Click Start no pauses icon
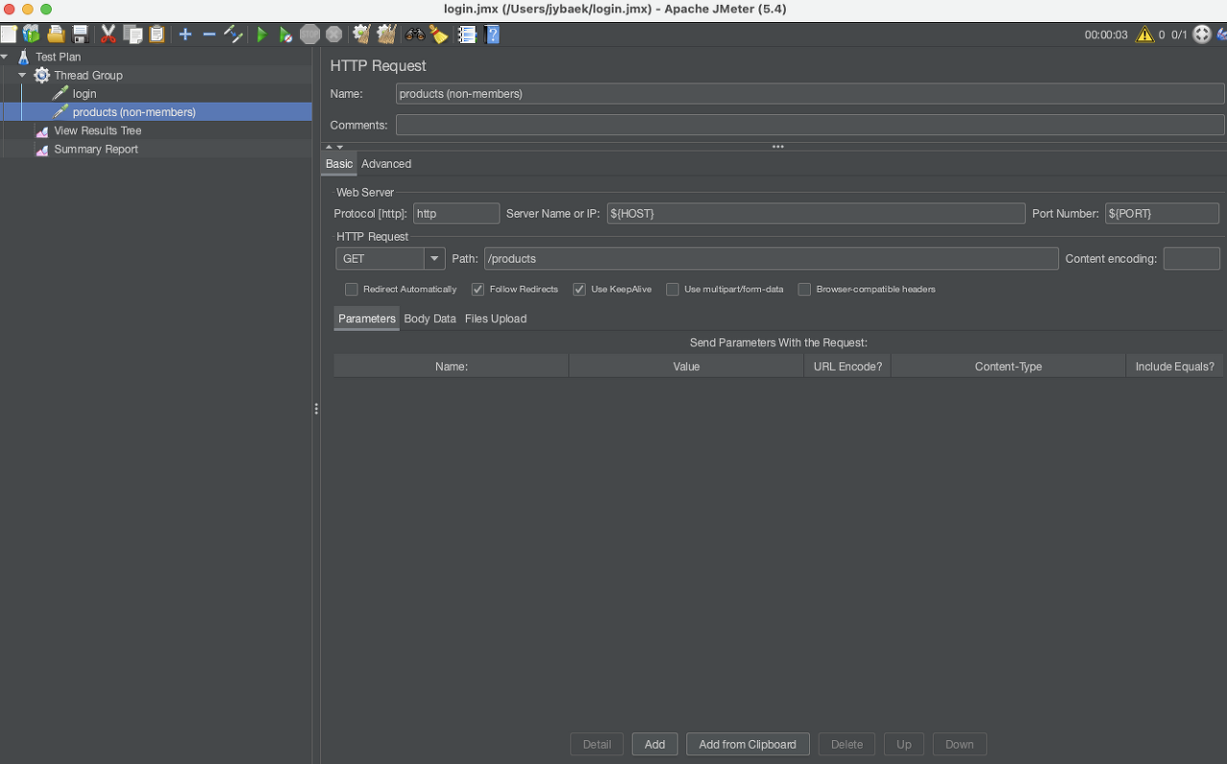Screen dimensions: 1227x764 tap(286, 35)
